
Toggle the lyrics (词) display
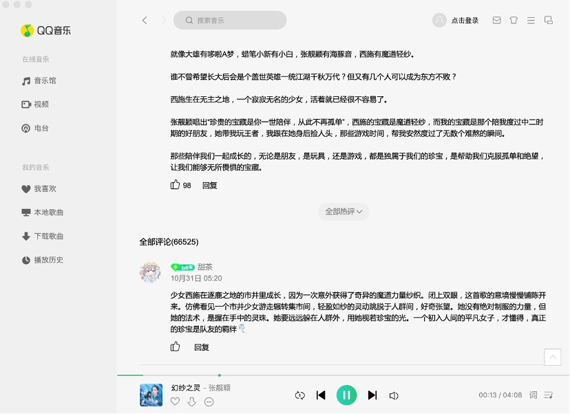534,395
